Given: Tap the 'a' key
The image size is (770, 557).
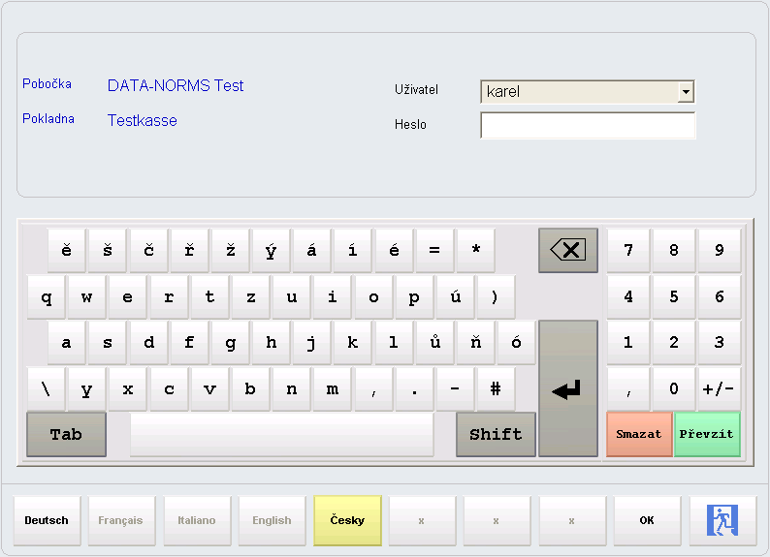Looking at the screenshot, I should (x=66, y=343).
